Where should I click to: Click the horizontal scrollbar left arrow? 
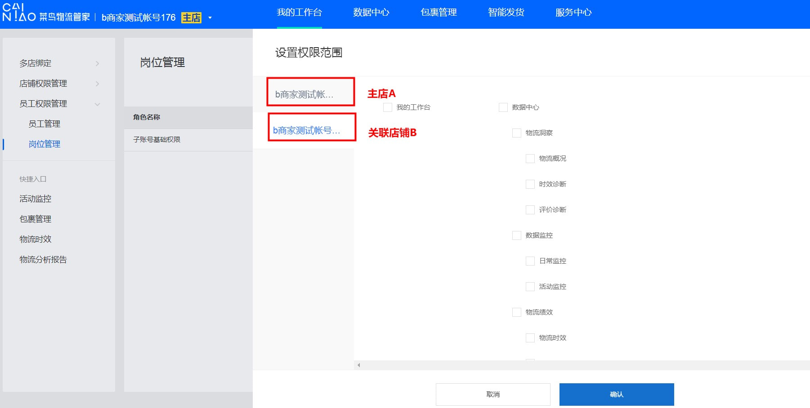(358, 365)
